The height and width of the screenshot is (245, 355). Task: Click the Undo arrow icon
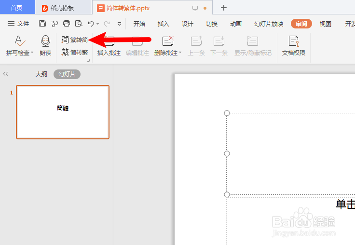91,24
